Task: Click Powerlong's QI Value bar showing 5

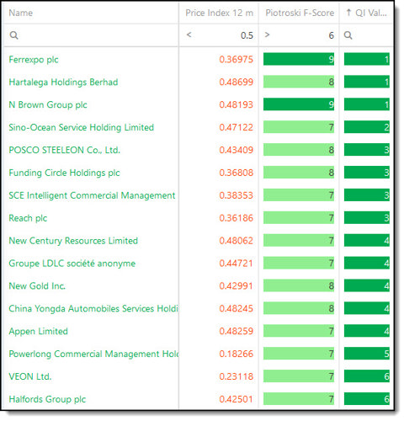Action: (x=367, y=354)
